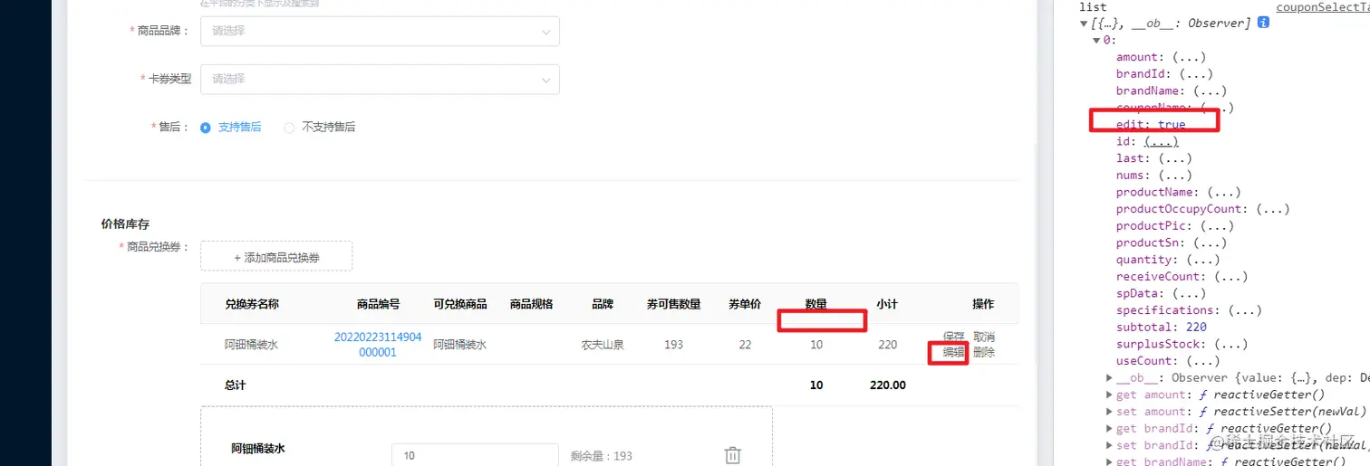Open product number link 20220223114904000001

point(378,345)
